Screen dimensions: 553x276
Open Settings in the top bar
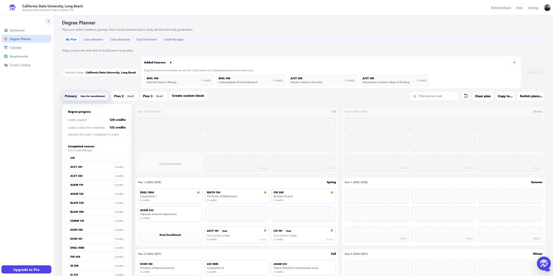[533, 8]
